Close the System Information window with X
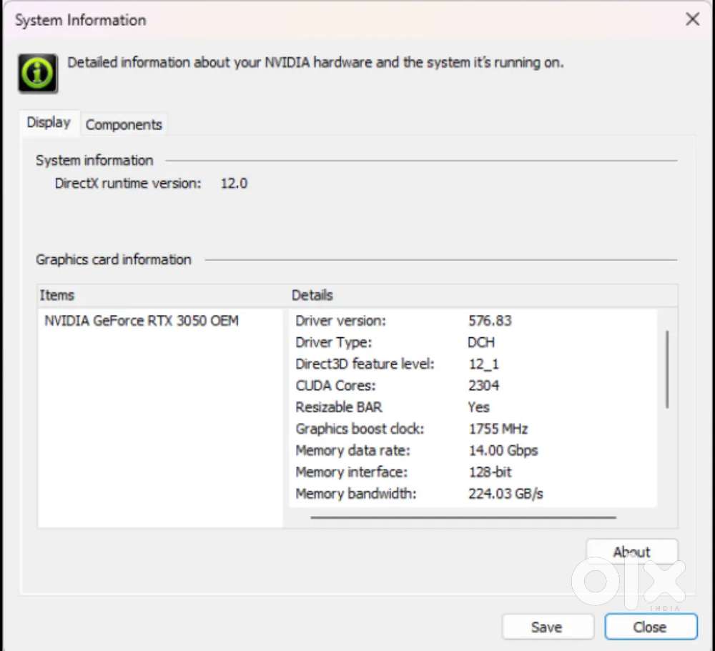Image resolution: width=715 pixels, height=651 pixels. tap(692, 19)
